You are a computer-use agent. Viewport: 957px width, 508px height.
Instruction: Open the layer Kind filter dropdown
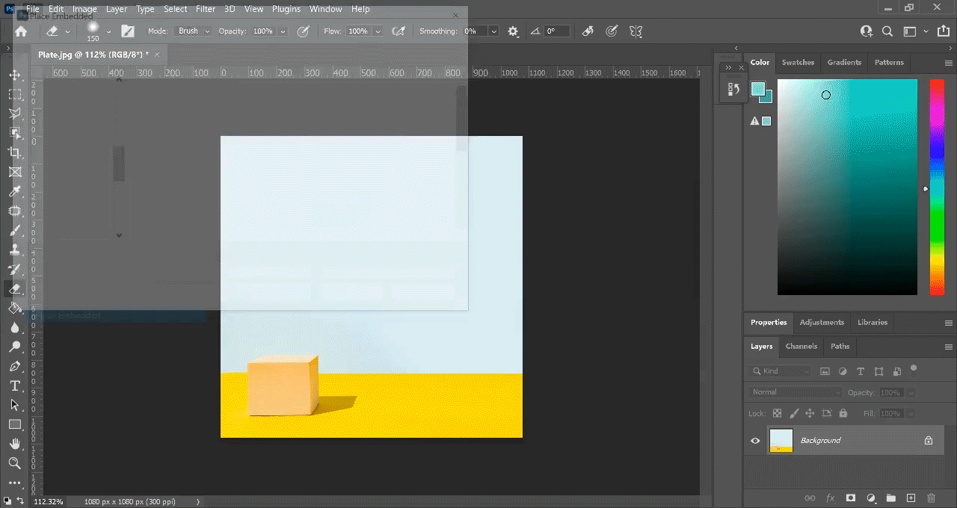pos(779,371)
